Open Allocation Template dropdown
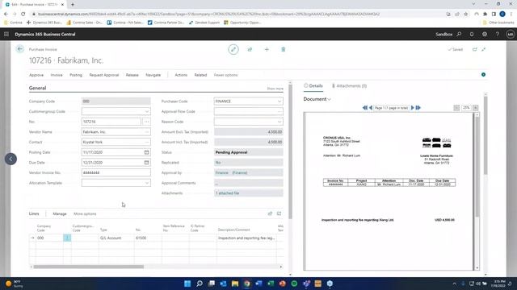Viewport: 517px width, 290px height. (147, 183)
